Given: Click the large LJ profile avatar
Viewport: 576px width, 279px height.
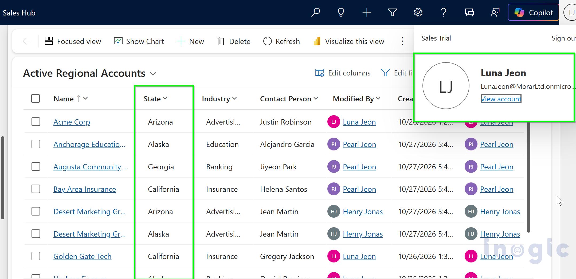Looking at the screenshot, I should tap(446, 86).
